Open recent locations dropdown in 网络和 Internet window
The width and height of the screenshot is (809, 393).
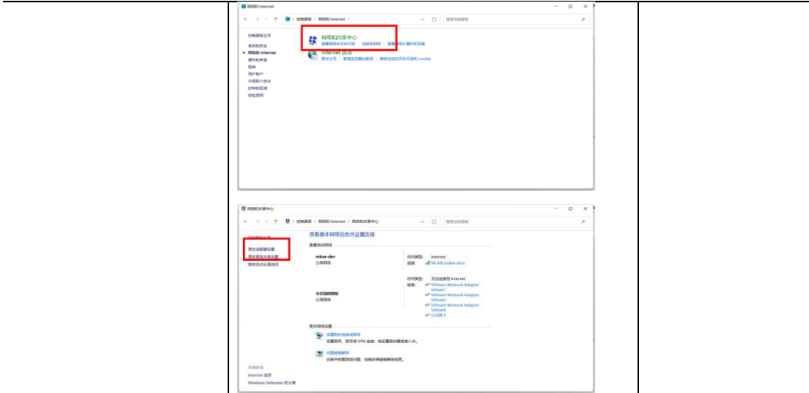[x=267, y=19]
